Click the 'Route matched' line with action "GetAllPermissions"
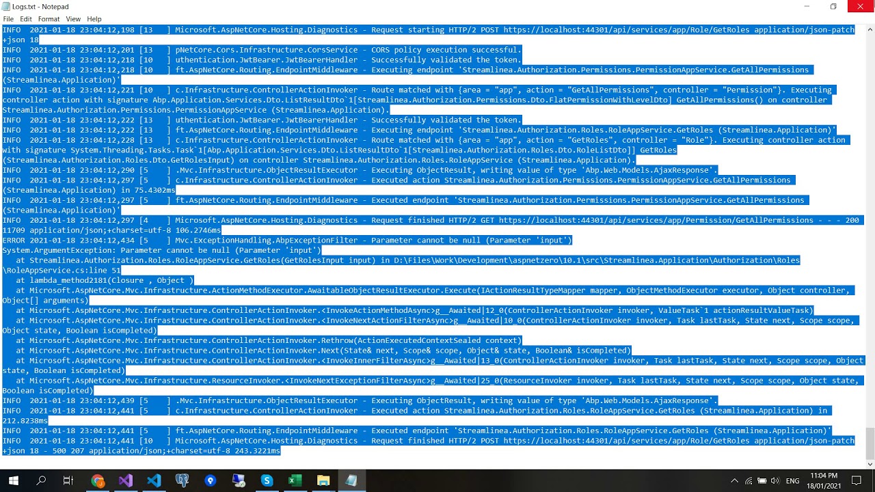Image resolution: width=875 pixels, height=492 pixels. click(x=417, y=90)
